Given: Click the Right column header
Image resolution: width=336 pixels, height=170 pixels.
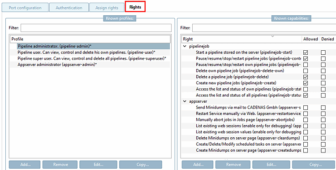Looking at the screenshot, I should pos(241,39).
